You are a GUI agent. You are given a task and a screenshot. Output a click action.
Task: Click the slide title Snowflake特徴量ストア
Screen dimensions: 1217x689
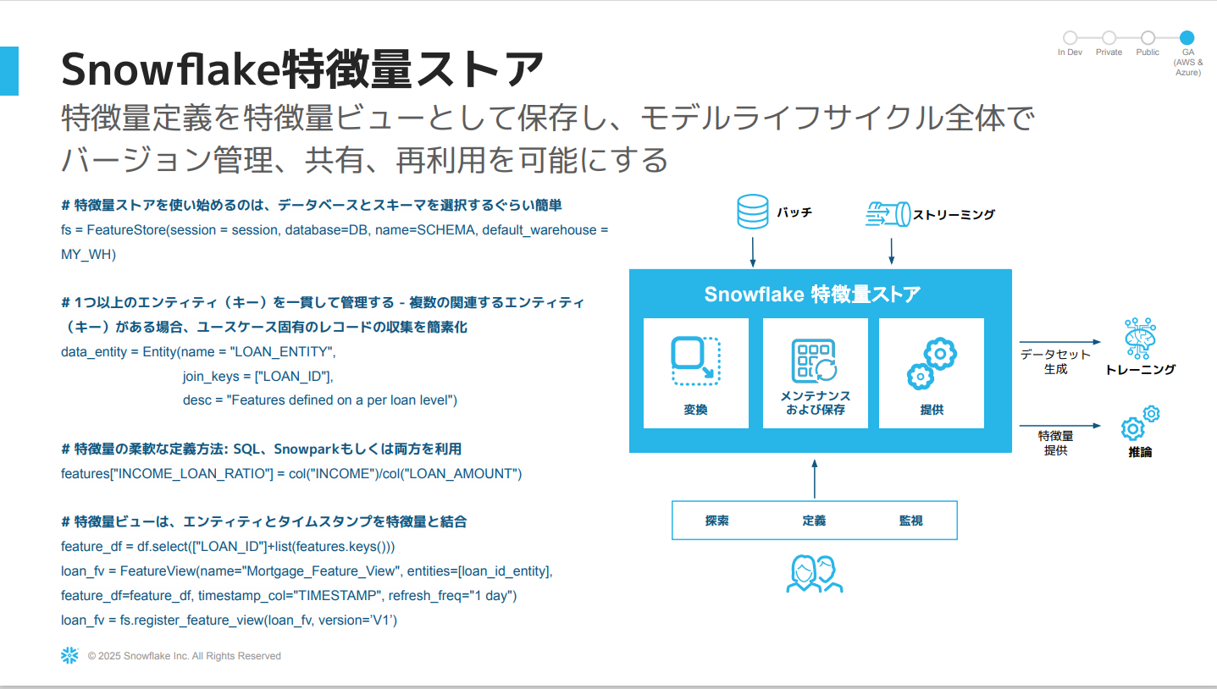(x=302, y=69)
